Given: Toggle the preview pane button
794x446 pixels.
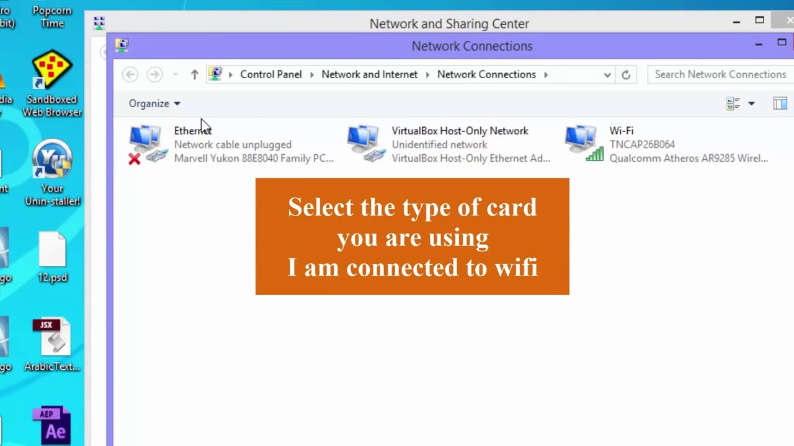Looking at the screenshot, I should coord(780,103).
